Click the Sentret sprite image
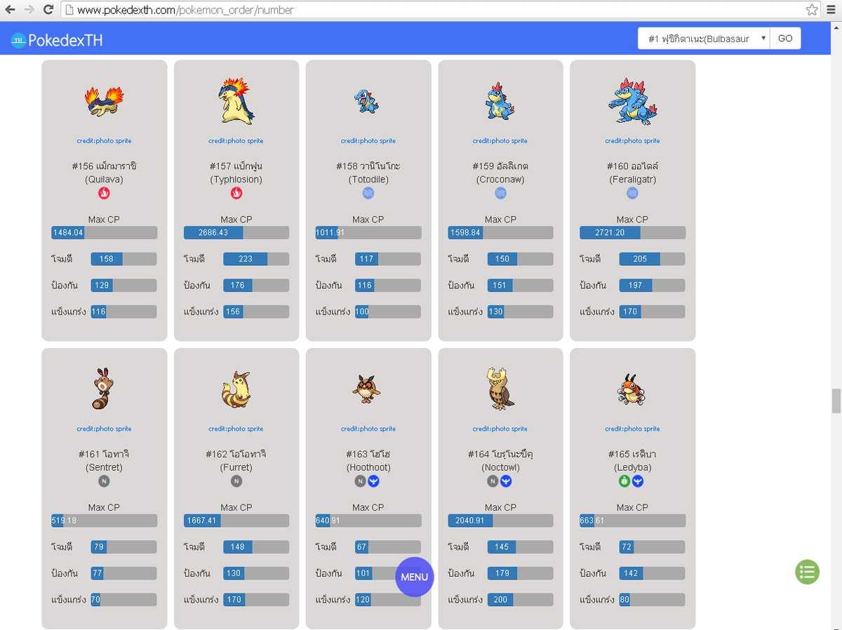842x630 pixels. [x=102, y=388]
